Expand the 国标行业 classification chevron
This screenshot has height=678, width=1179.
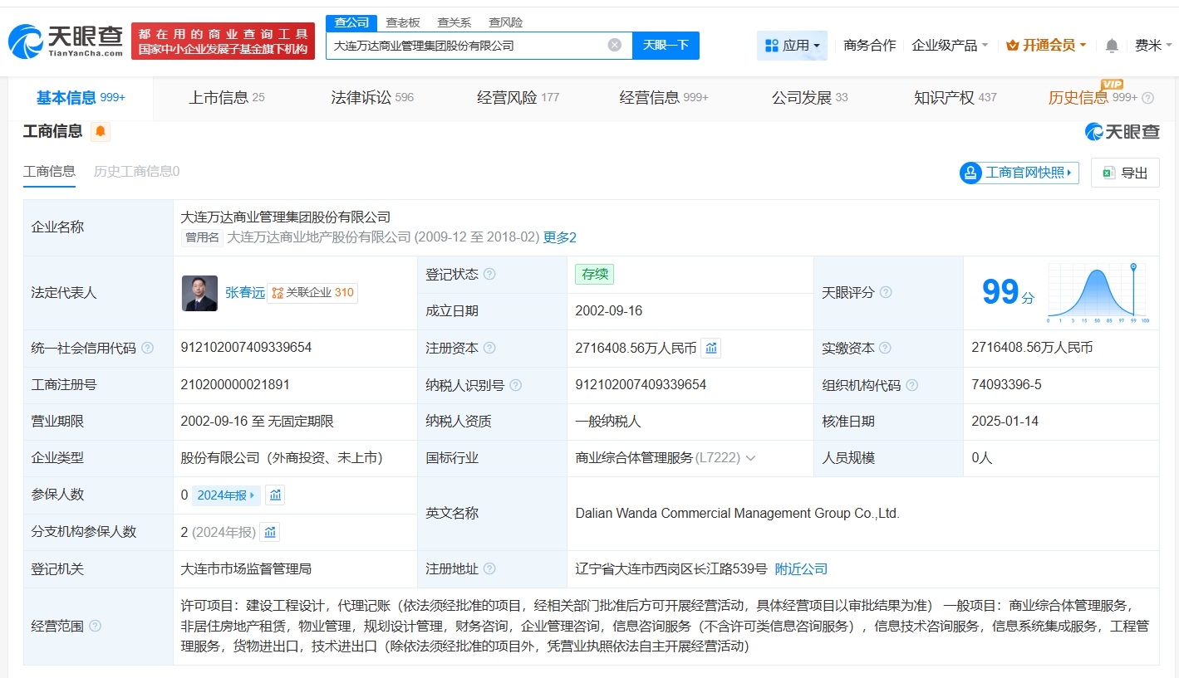click(x=750, y=458)
